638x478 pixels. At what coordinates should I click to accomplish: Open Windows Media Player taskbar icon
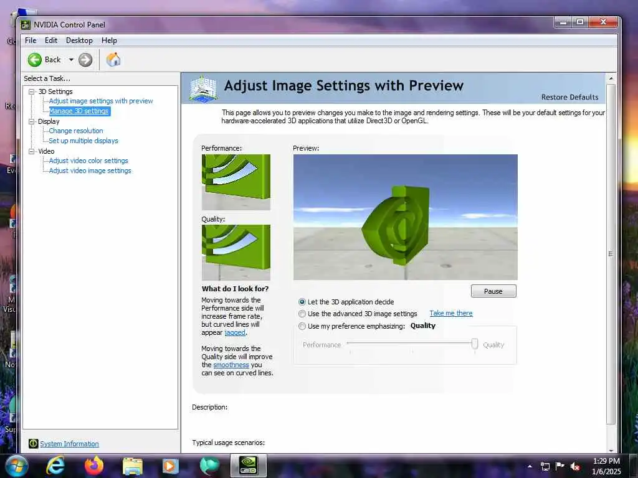tap(171, 466)
